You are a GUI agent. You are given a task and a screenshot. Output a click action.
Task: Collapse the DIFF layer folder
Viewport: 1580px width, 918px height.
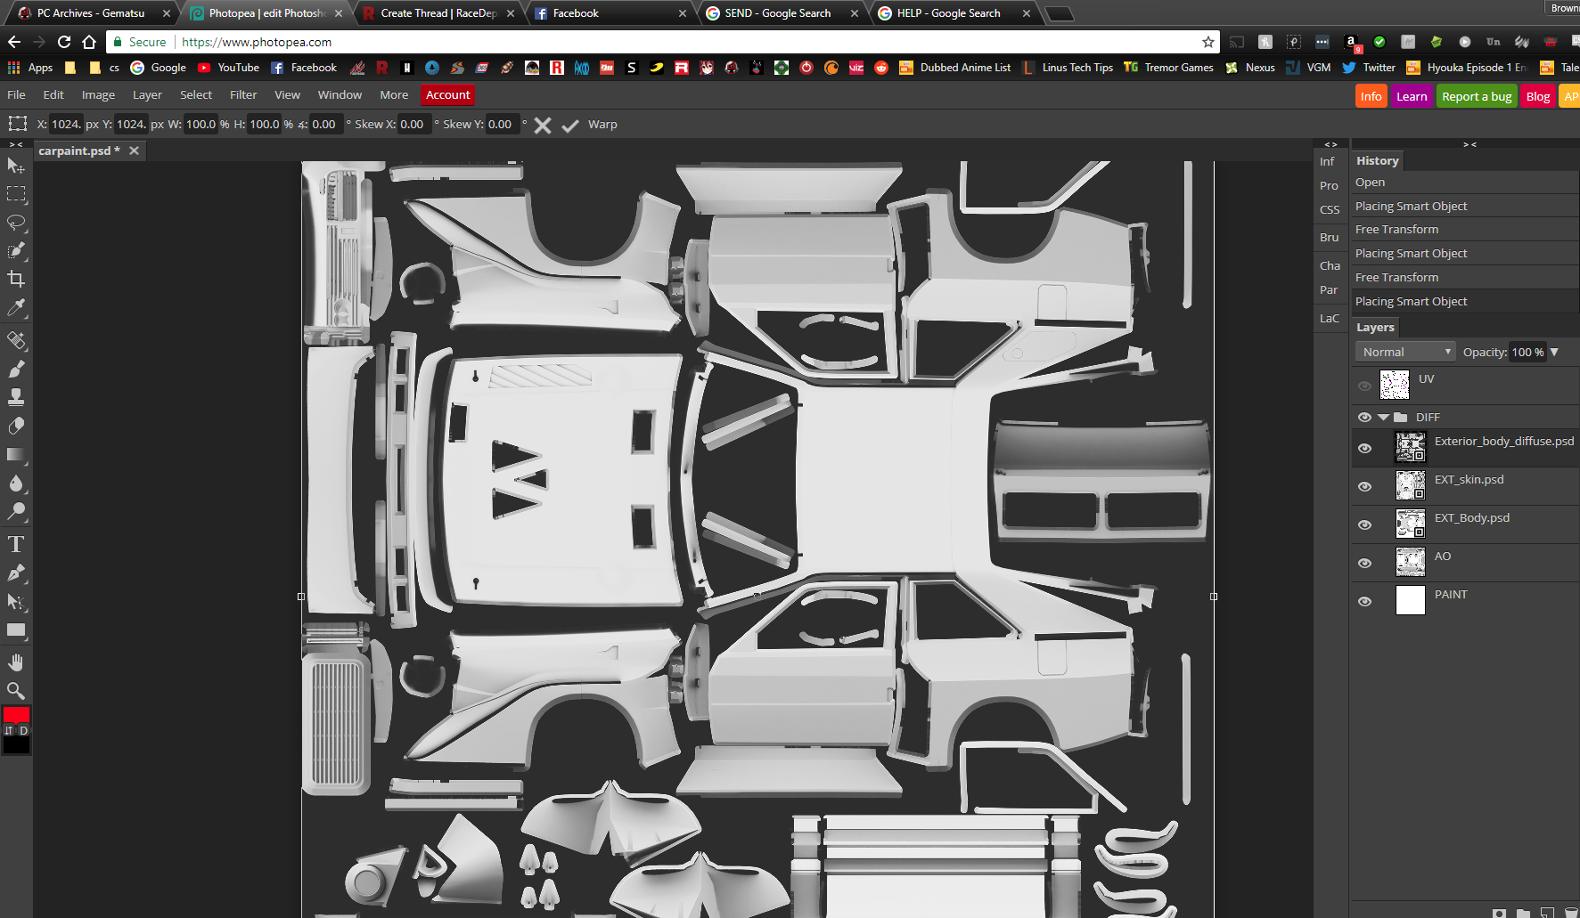click(x=1383, y=417)
